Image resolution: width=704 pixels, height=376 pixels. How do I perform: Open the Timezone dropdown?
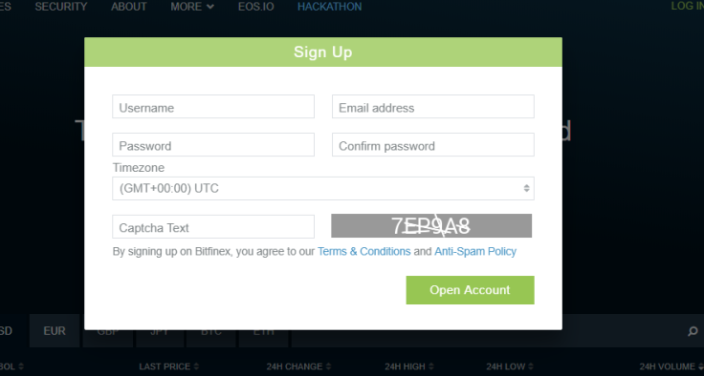click(323, 188)
